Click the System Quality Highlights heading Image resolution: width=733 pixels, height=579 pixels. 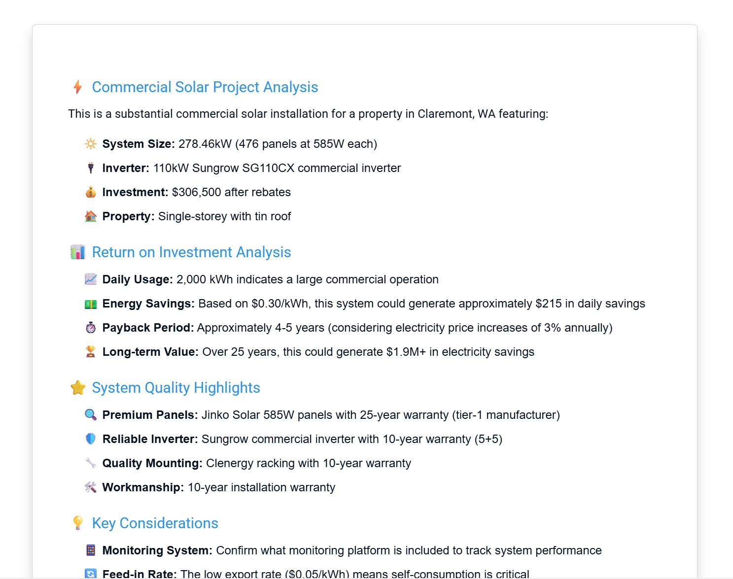(176, 388)
